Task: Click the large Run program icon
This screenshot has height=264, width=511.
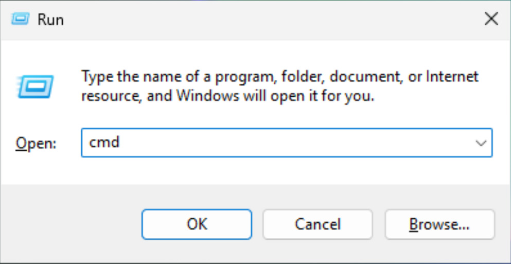Action: (x=34, y=85)
